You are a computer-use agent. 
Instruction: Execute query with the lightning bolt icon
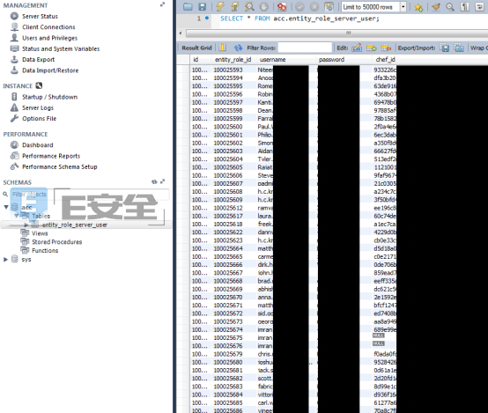tap(220, 6)
